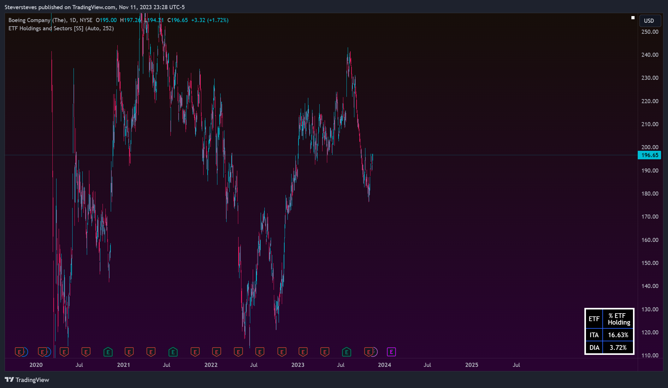Click the 16.63% holding value
The height and width of the screenshot is (388, 668).
[618, 335]
